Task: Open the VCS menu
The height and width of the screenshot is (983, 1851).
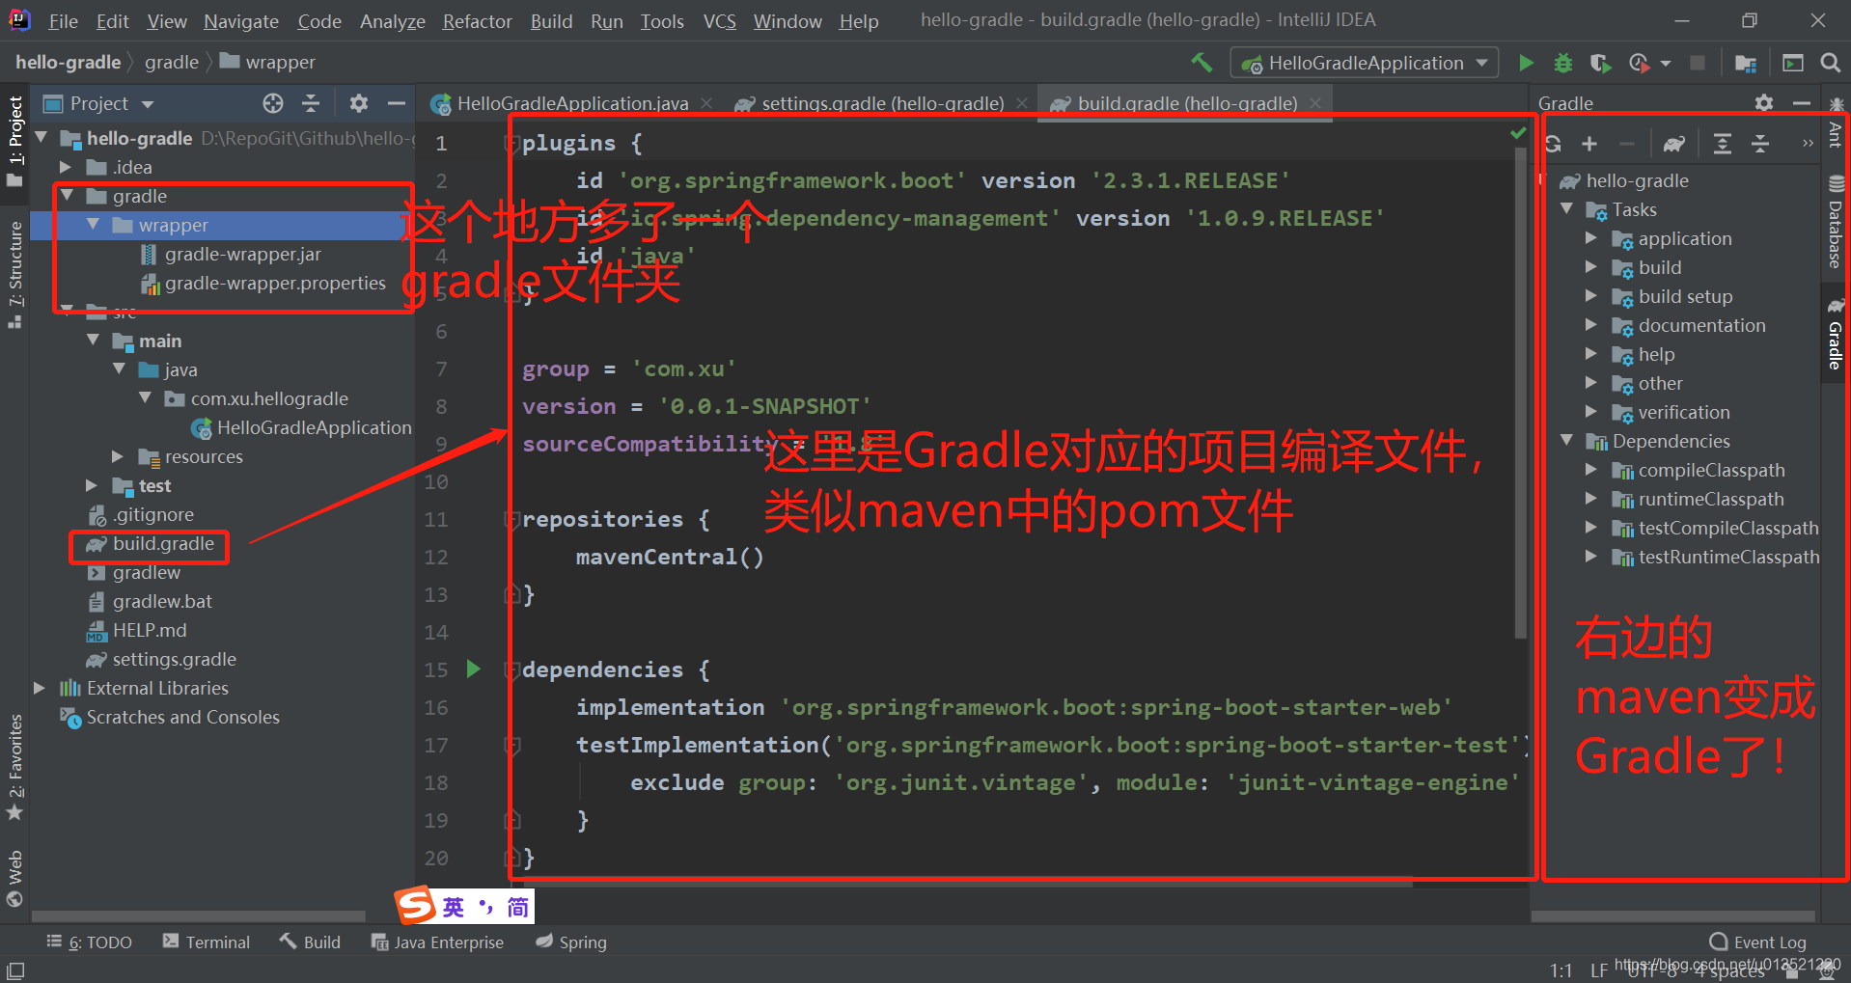Action: click(x=719, y=20)
